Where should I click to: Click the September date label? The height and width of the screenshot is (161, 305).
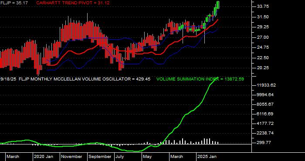(x=100, y=157)
